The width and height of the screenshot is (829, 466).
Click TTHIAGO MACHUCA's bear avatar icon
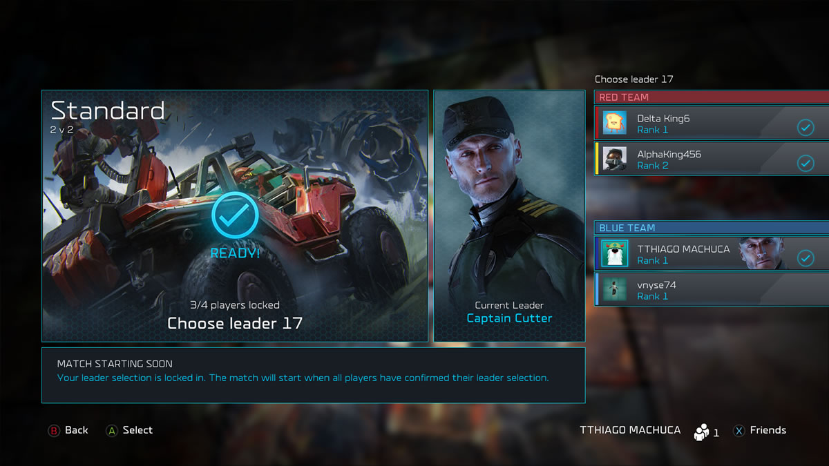point(614,253)
